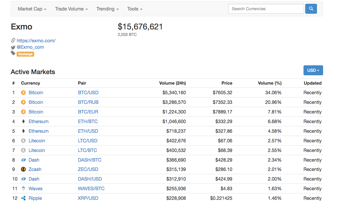340x201 pixels.
Task: Expand the Market Cap menu
Action: [32, 9]
